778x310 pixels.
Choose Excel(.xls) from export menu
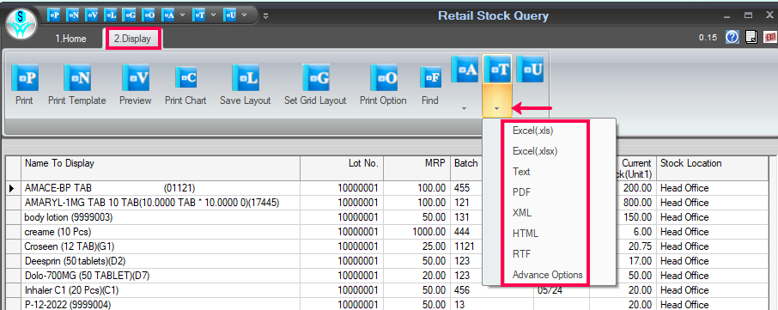(533, 131)
